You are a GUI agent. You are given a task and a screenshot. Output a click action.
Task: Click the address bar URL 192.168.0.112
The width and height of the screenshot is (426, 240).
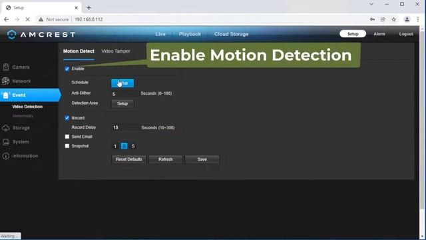pyautogui.click(x=89, y=19)
